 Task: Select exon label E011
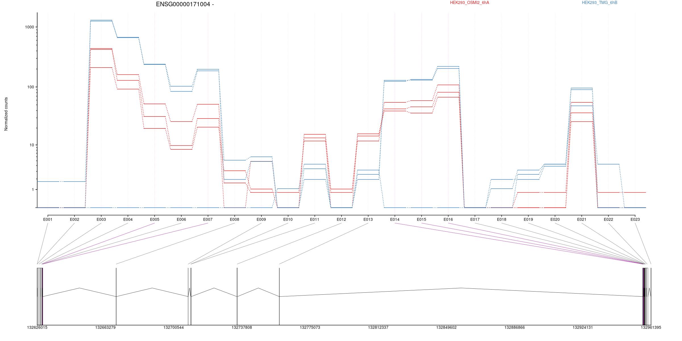(315, 219)
